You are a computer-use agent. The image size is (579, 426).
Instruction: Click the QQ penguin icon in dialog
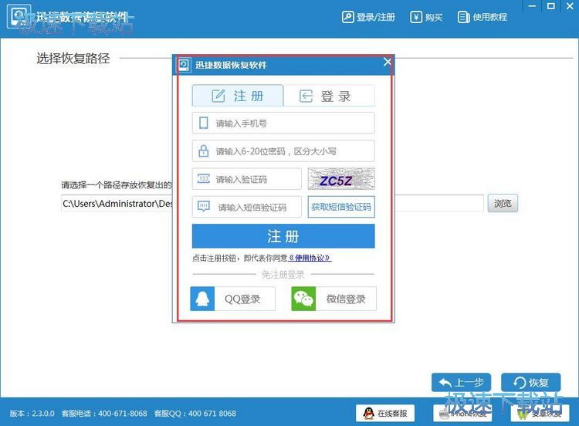202,298
